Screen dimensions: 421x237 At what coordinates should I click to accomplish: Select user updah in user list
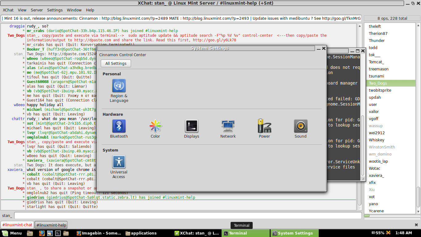point(375,97)
